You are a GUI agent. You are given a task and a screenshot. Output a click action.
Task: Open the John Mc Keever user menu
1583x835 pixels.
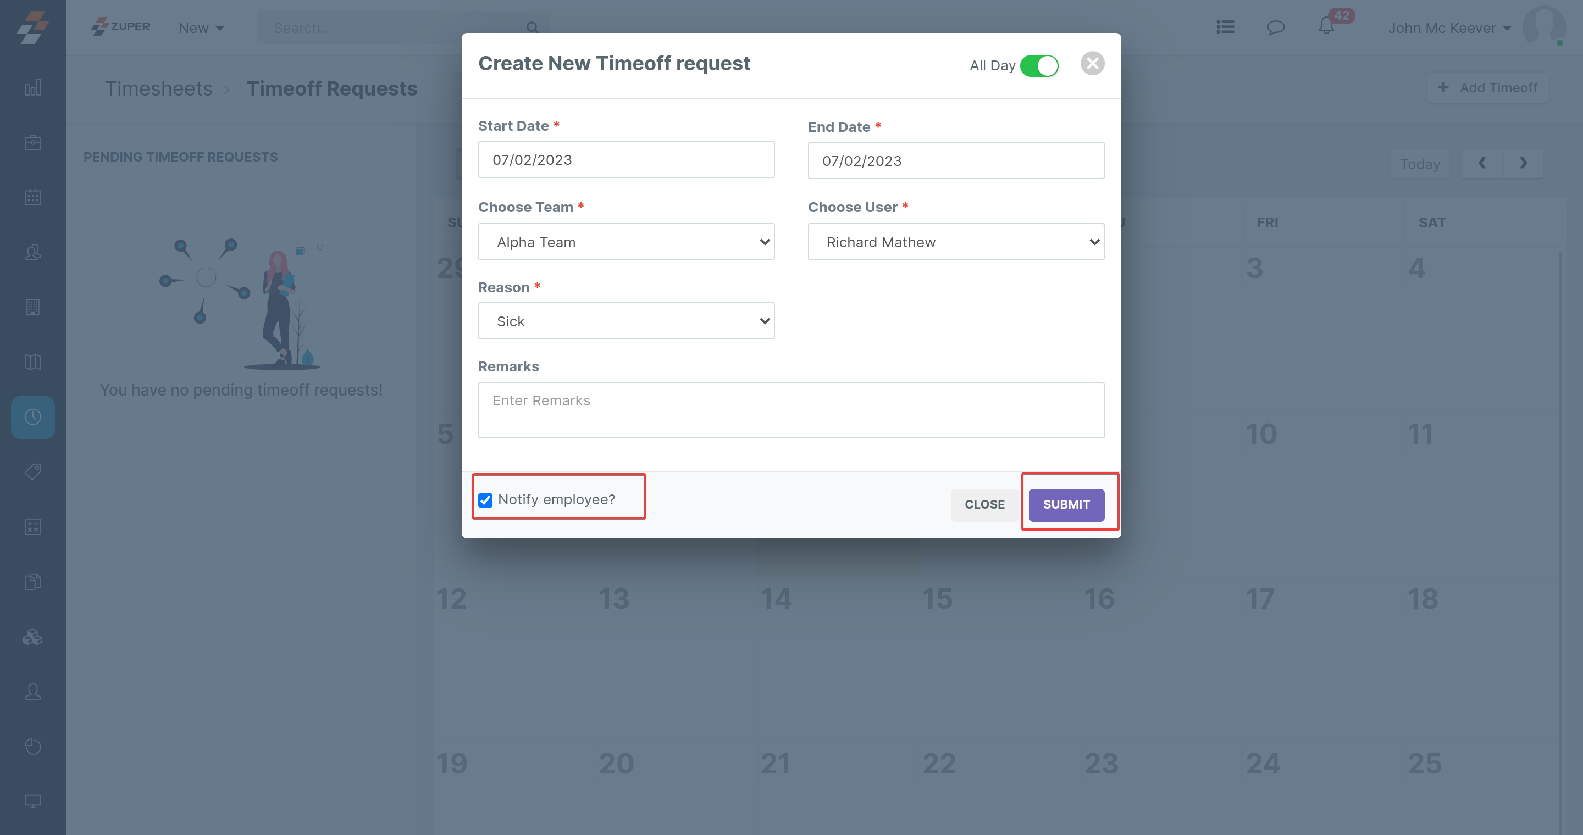[x=1448, y=28]
